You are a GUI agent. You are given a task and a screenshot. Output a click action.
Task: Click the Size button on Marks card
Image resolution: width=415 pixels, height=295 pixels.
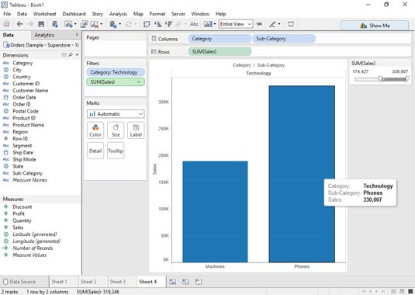click(116, 130)
